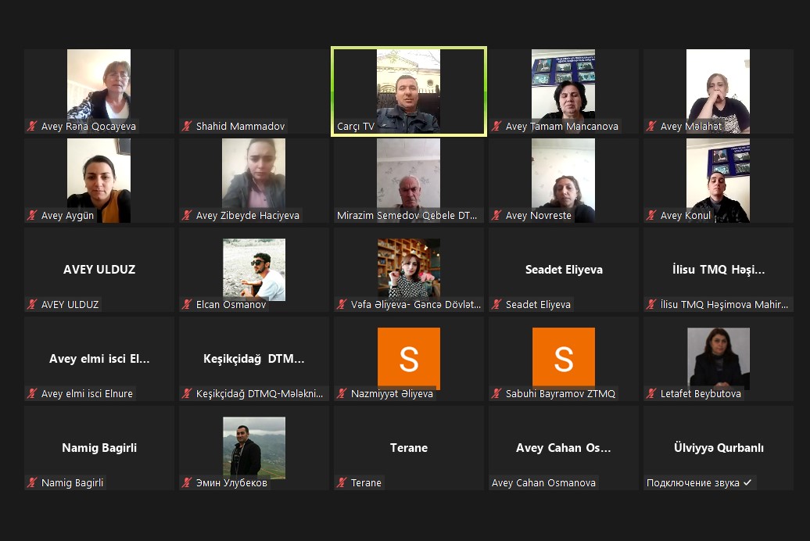Click the large centered "AVEY ULDUZ" name
This screenshot has height=541, width=810.
tap(99, 269)
